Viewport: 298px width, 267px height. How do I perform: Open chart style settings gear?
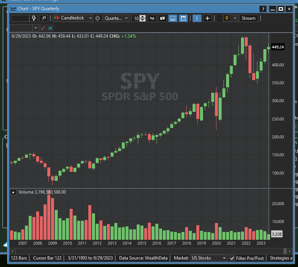point(98,18)
